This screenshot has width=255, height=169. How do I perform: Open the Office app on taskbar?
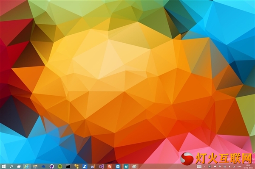click(110, 166)
